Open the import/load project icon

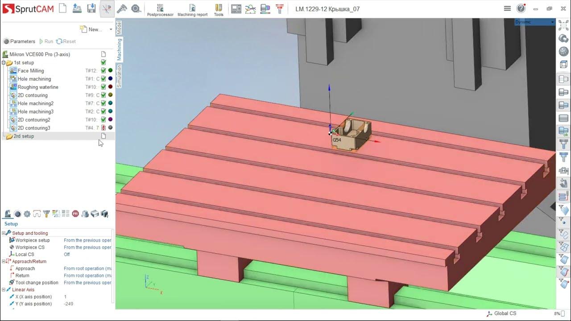[77, 8]
